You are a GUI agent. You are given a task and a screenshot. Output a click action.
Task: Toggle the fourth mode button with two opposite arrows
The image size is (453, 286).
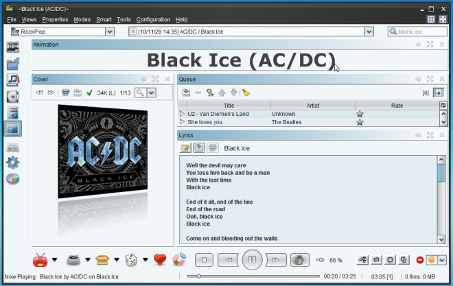404,260
